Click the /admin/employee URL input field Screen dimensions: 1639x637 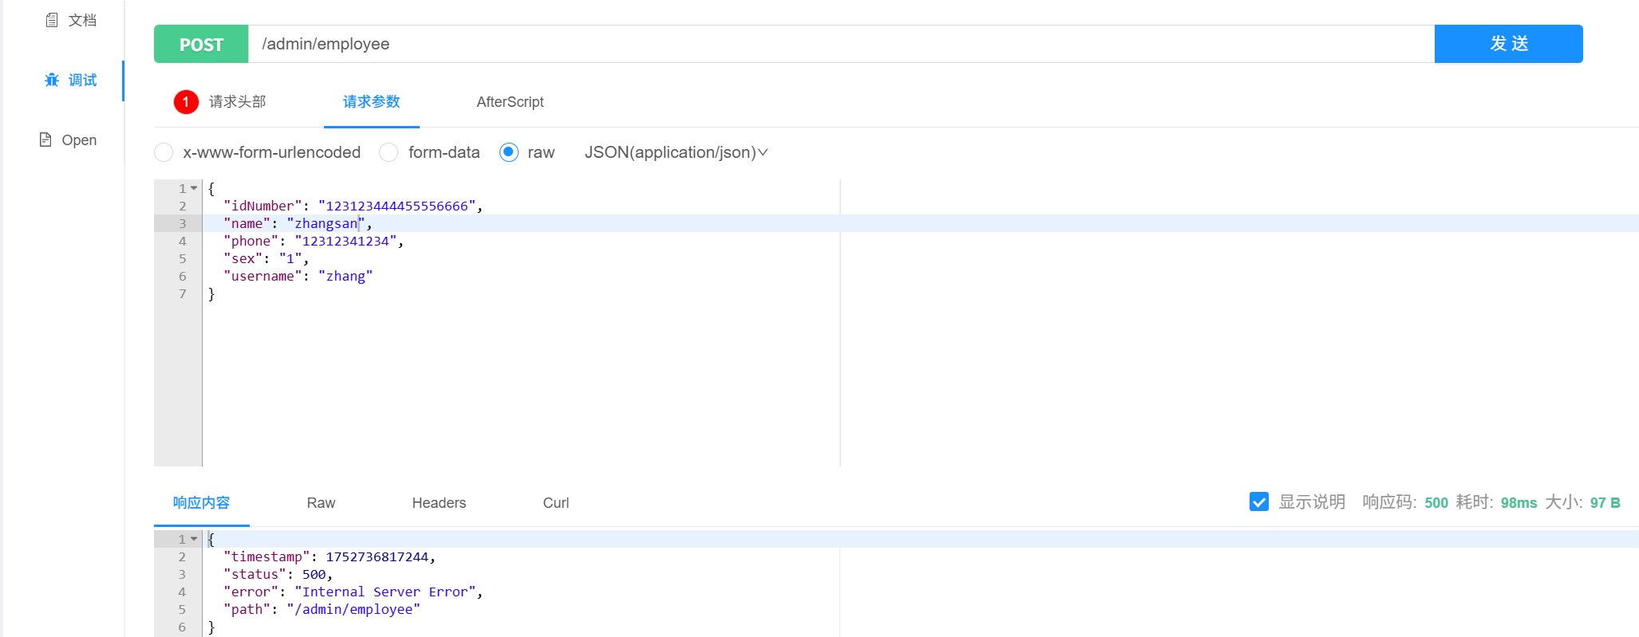(838, 44)
